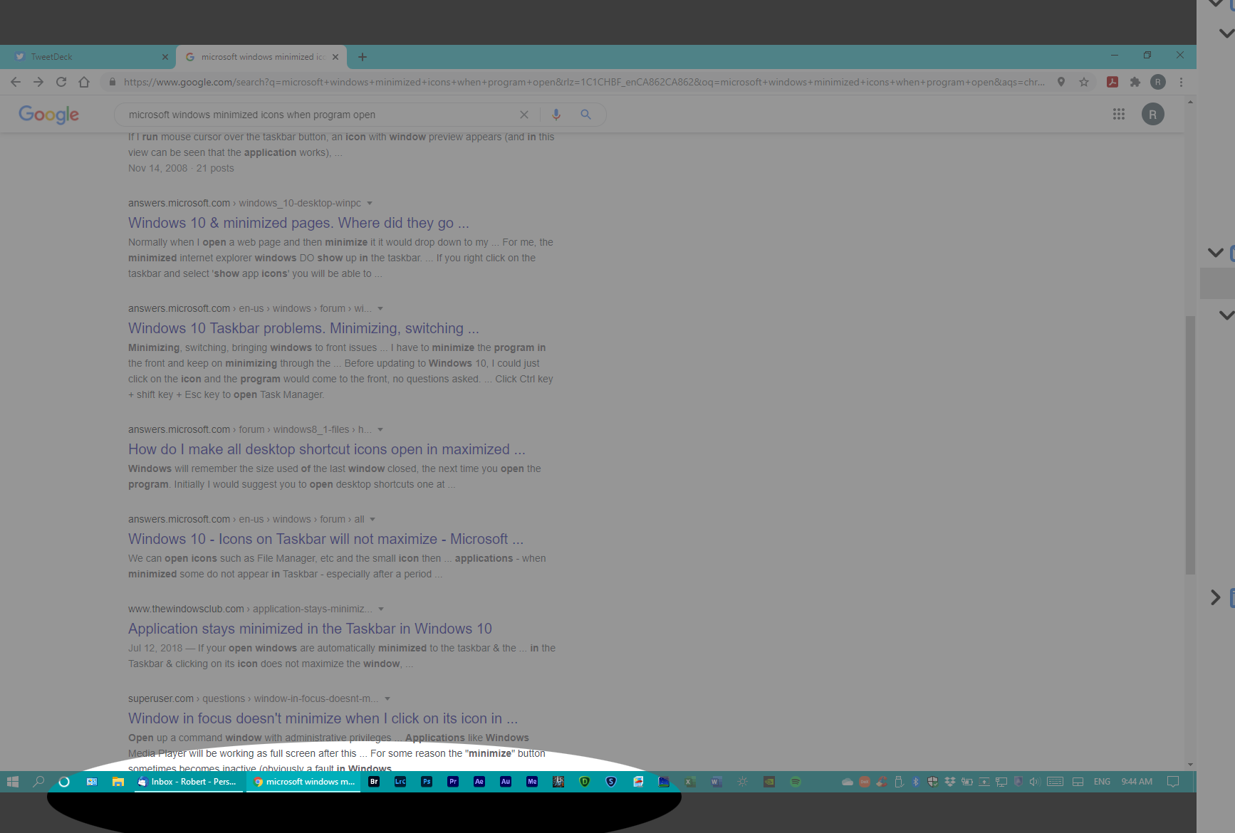
Task: Open the touch keyboard tray icon
Action: tap(1056, 782)
